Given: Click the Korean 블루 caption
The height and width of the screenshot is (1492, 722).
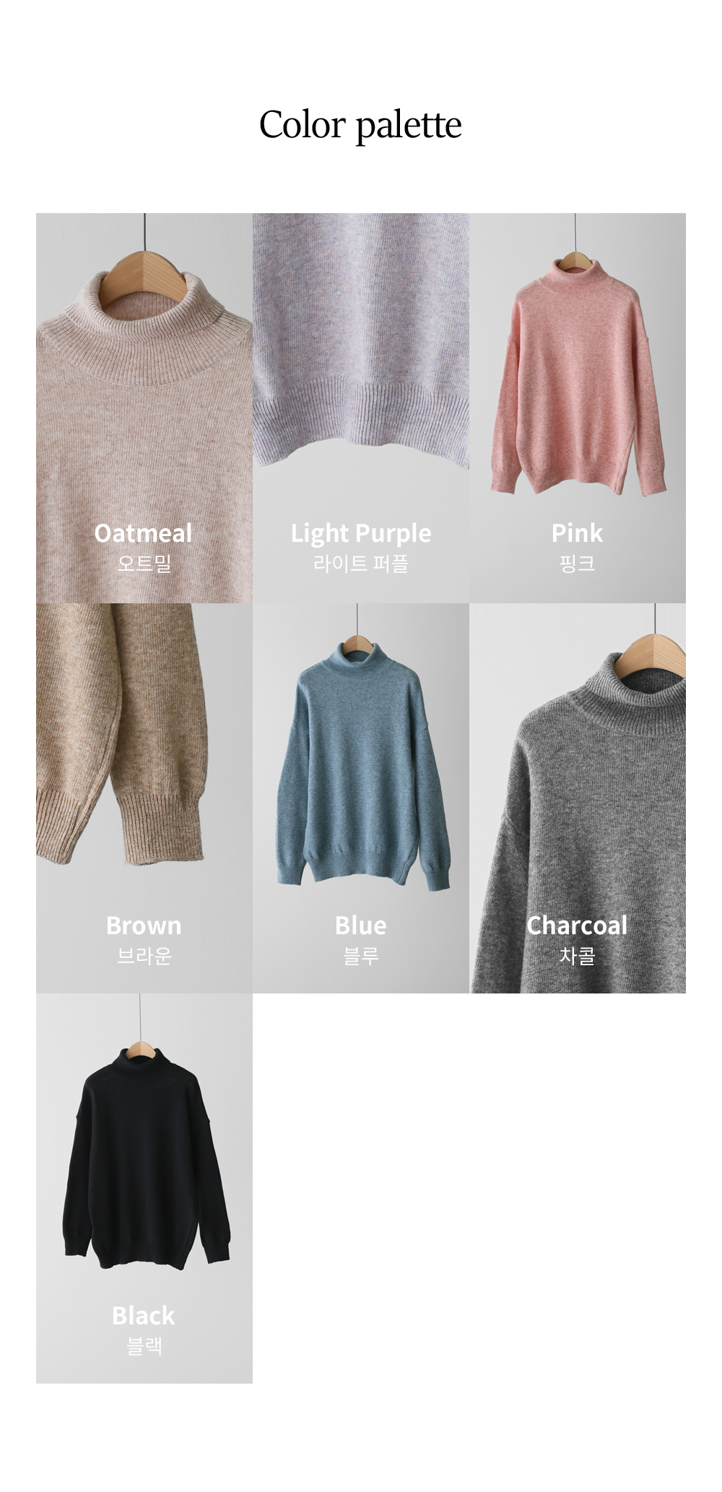Looking at the screenshot, I should pyautogui.click(x=361, y=956).
